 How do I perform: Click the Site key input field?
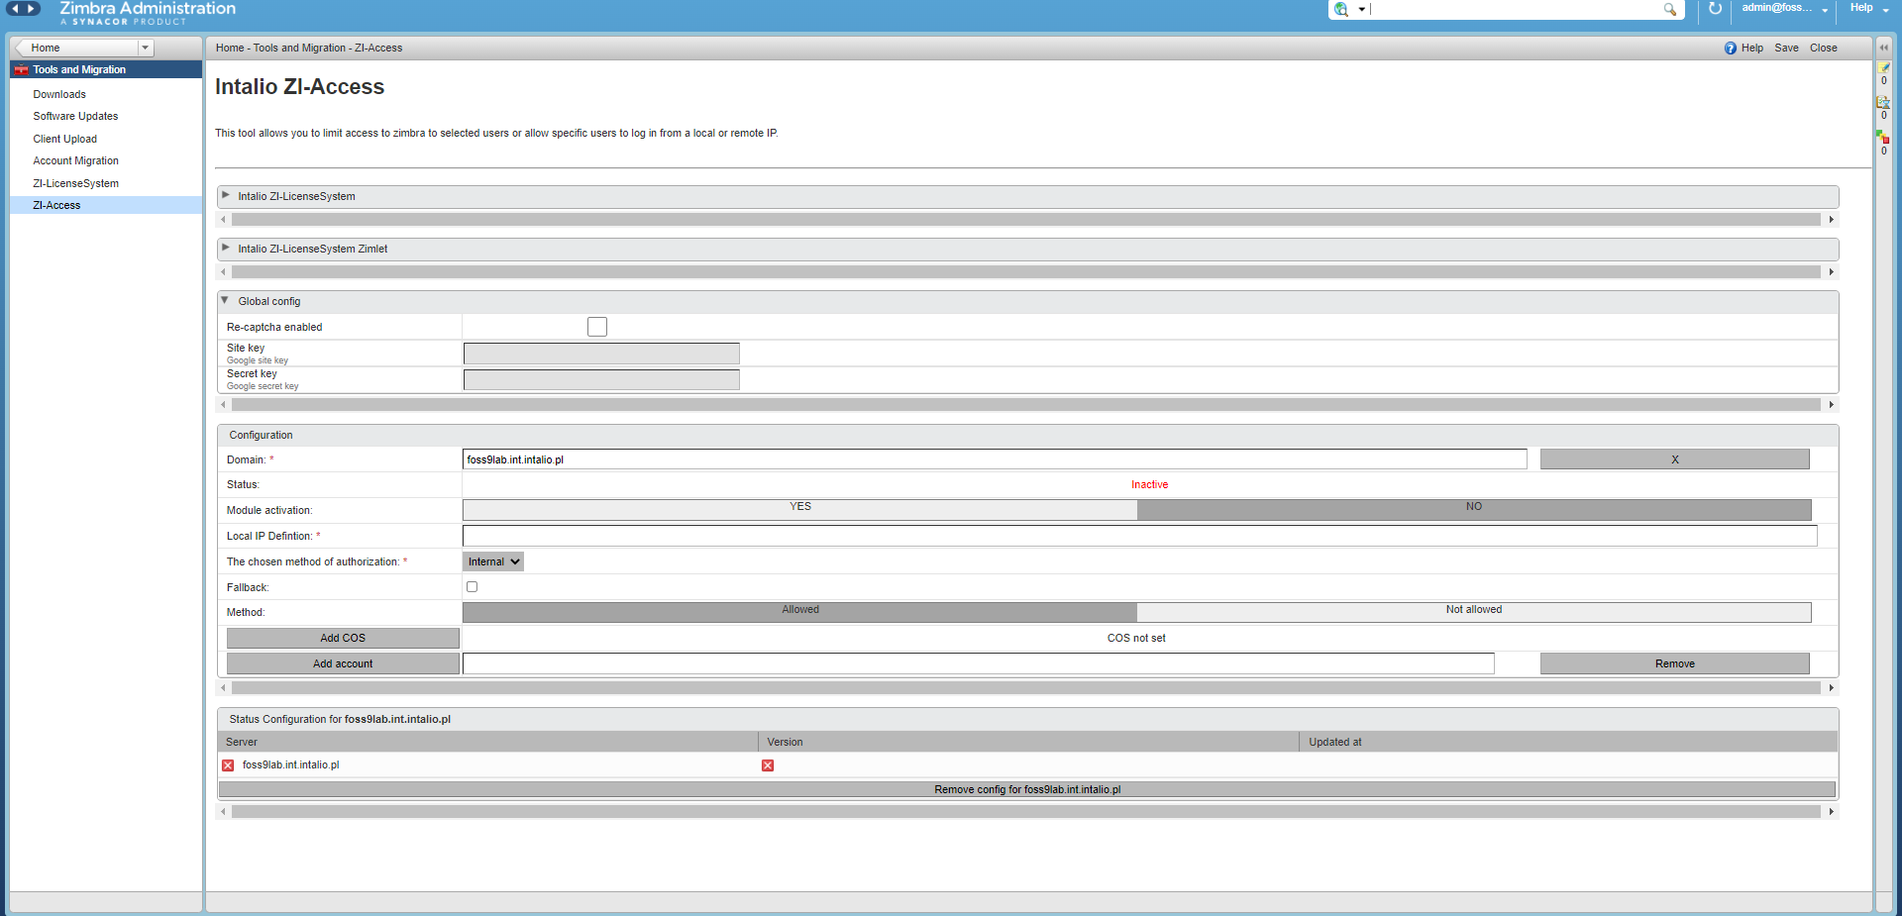(601, 354)
